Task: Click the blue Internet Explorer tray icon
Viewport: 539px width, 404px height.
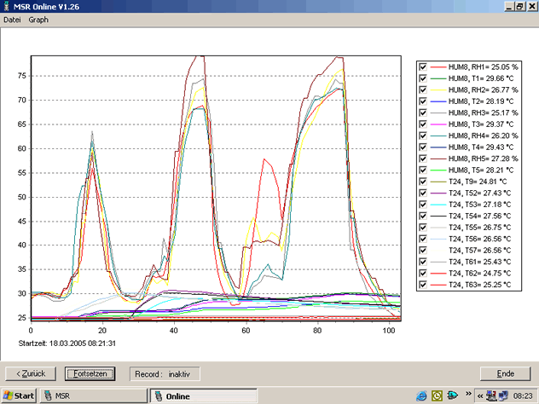Action: coord(420,396)
